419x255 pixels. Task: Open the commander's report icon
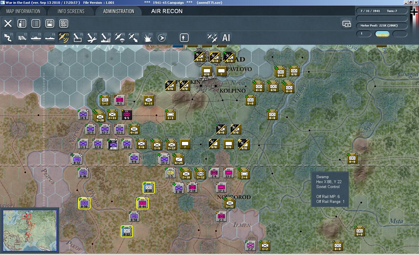(22, 23)
